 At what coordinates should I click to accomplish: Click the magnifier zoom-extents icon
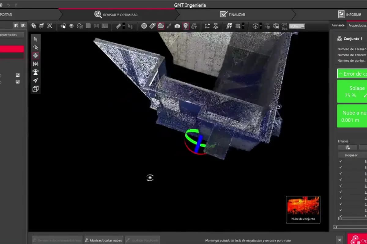50,26
